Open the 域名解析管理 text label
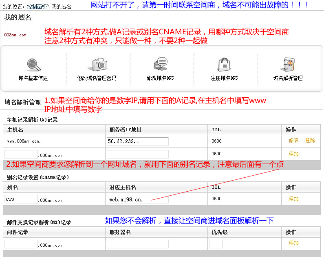The height and width of the screenshot is (257, 324). (x=288, y=78)
